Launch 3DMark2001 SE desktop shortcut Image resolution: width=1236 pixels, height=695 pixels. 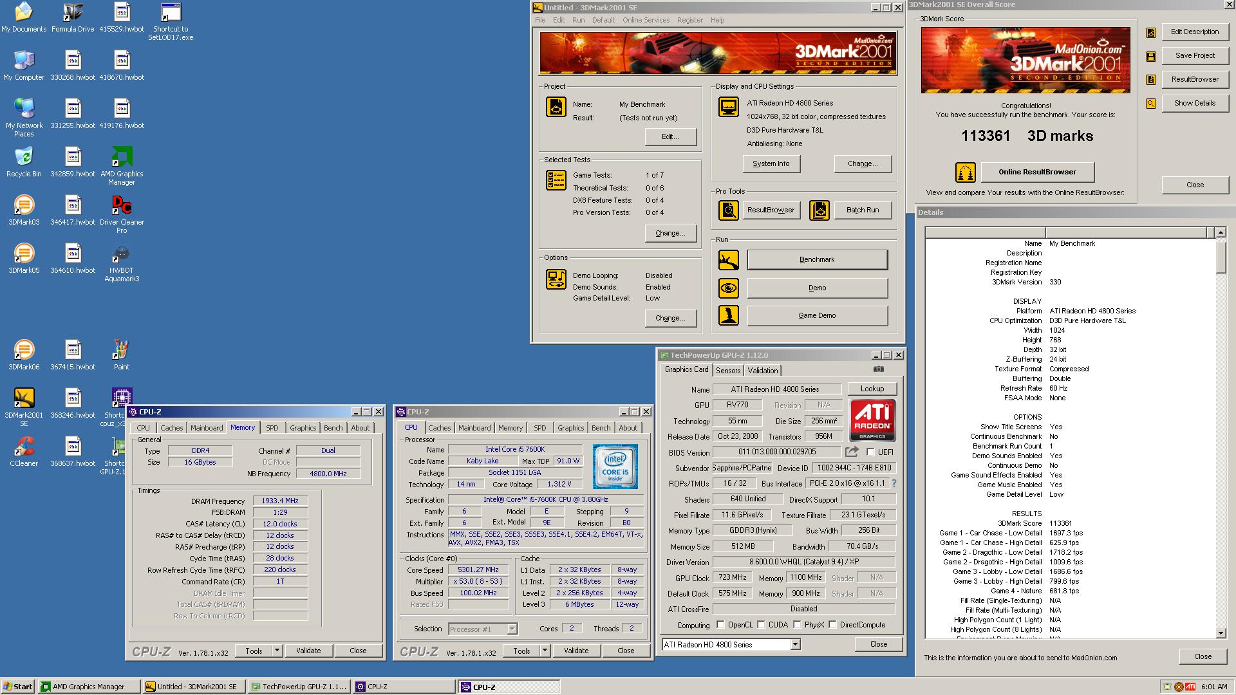[x=24, y=408]
